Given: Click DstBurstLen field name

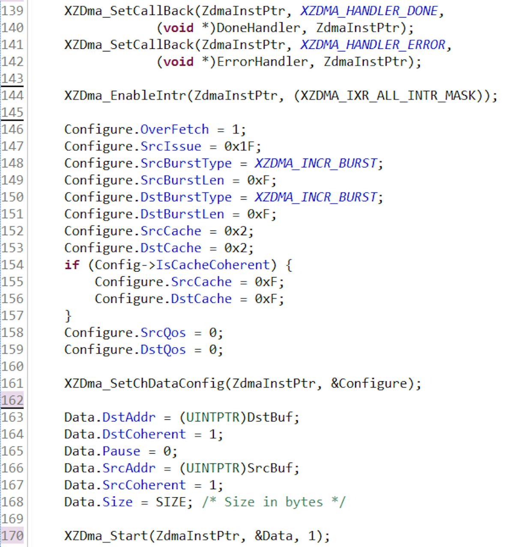Looking at the screenshot, I should [x=182, y=214].
